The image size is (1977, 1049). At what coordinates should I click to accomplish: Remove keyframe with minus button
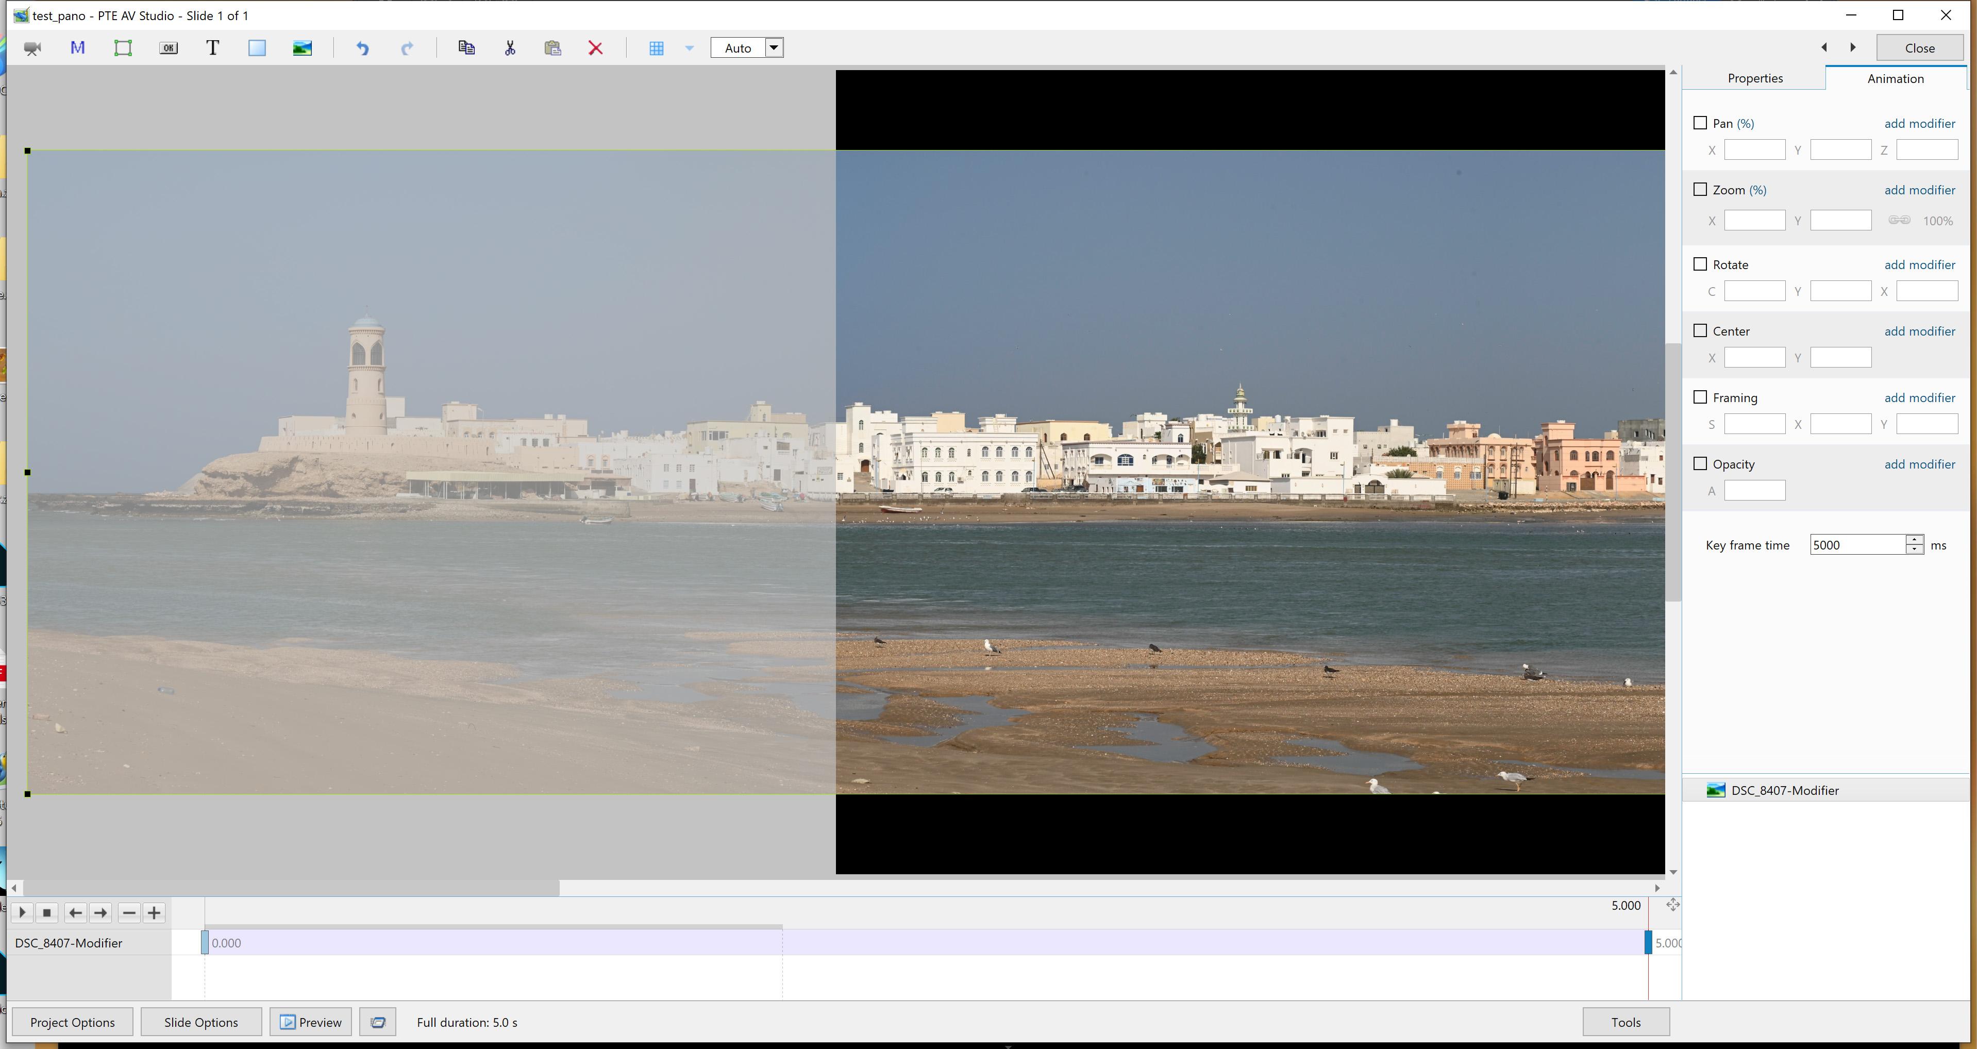[x=129, y=912]
